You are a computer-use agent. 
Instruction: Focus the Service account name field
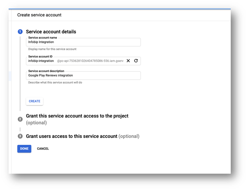click(x=83, y=42)
